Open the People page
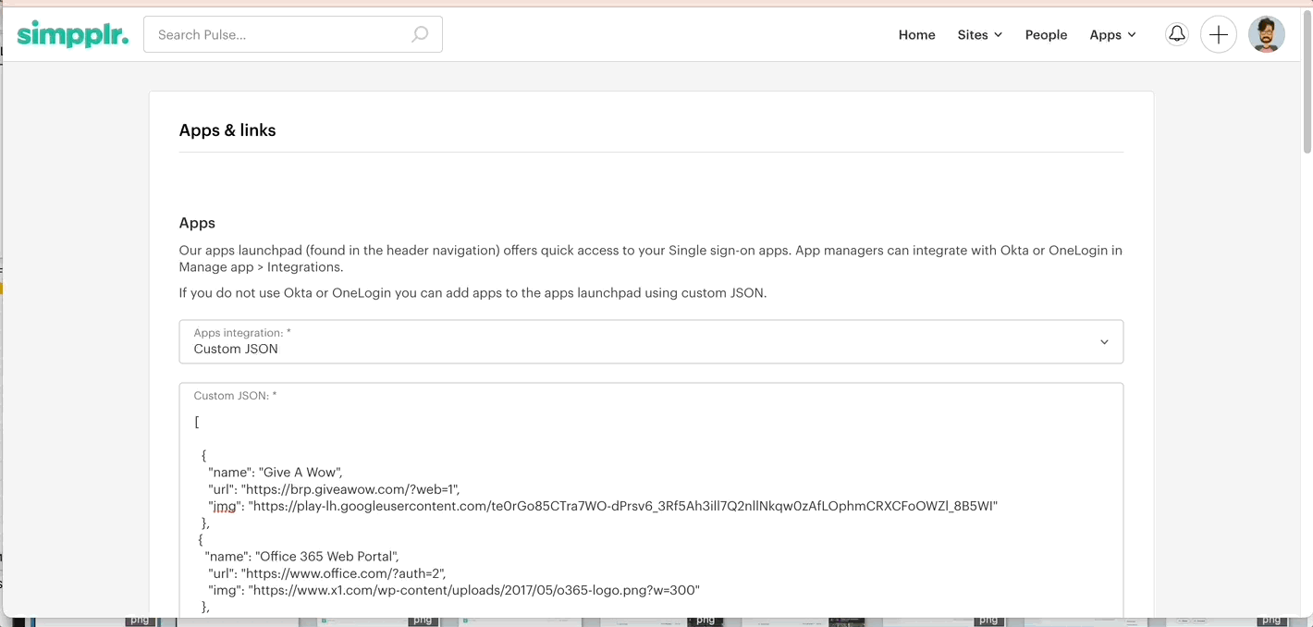The width and height of the screenshot is (1313, 627). (x=1046, y=34)
